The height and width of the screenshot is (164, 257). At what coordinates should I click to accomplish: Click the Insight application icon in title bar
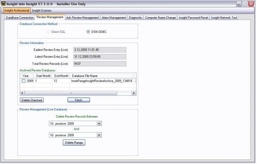[x=4, y=4]
